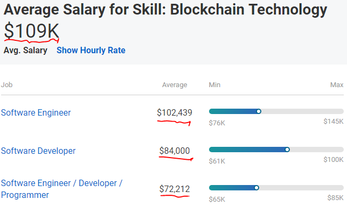Select the $102,439 average value
The height and width of the screenshot is (206, 347).
pos(175,112)
